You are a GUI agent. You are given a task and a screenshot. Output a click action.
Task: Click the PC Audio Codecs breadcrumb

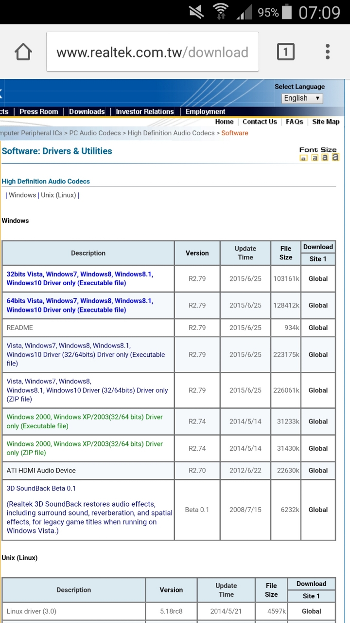pyautogui.click(x=95, y=133)
